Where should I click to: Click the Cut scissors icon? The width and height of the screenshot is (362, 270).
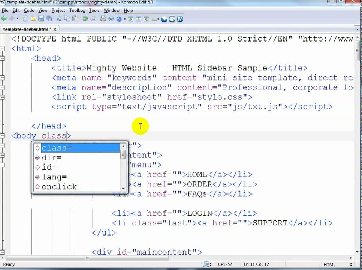59,19
